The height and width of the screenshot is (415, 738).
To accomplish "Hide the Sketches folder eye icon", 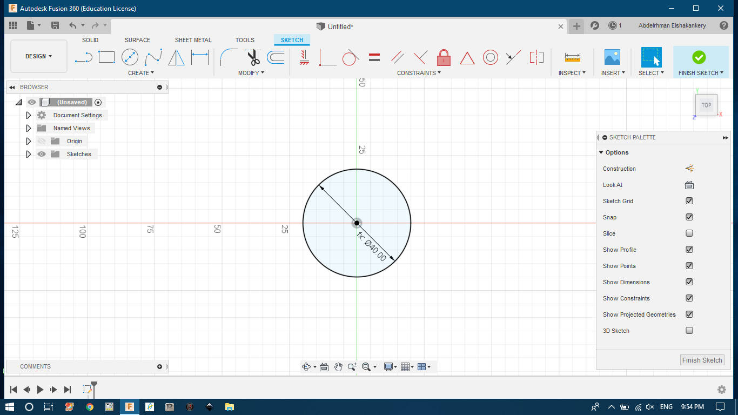I will 42,154.
